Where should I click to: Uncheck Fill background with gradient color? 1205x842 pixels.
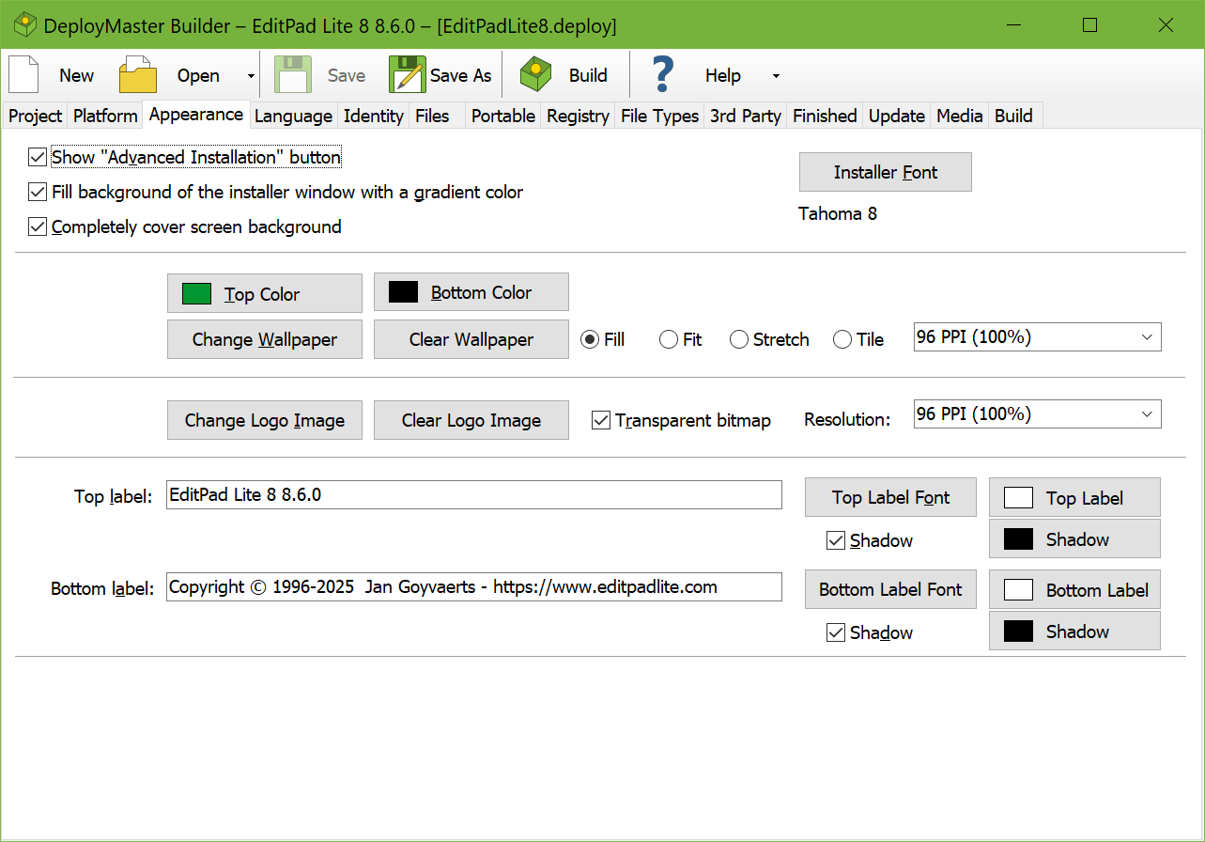(x=38, y=192)
